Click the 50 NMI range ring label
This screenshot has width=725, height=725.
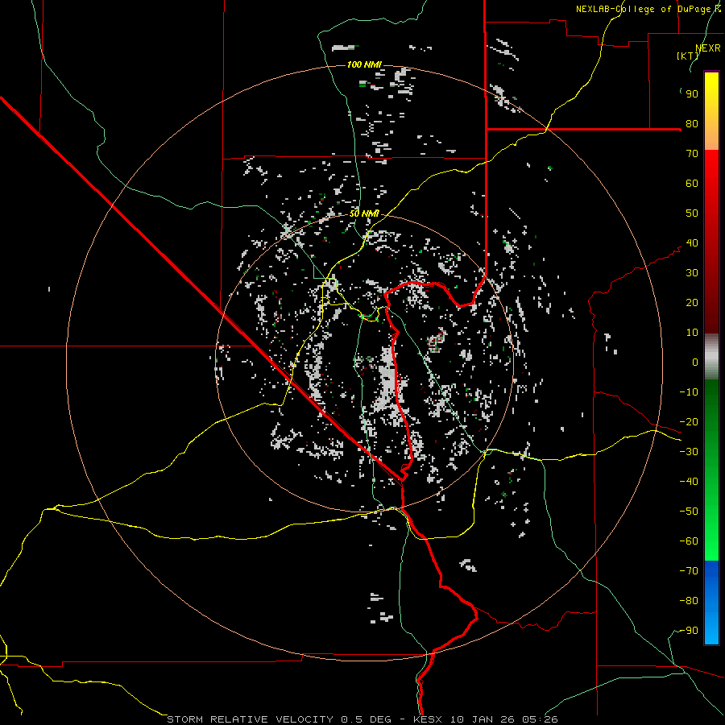[364, 213]
